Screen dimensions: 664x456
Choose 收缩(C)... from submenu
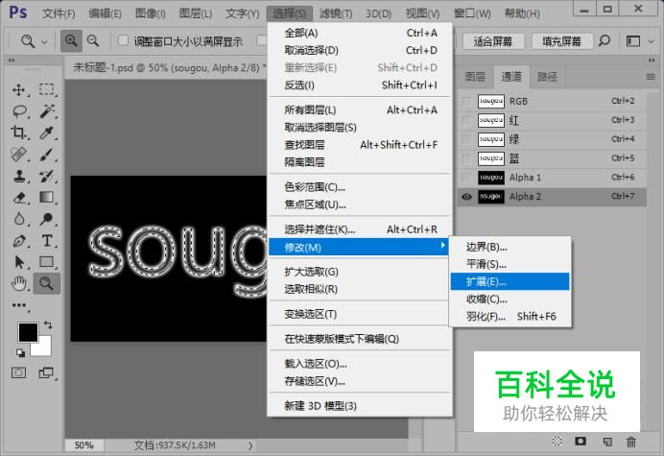point(510,299)
